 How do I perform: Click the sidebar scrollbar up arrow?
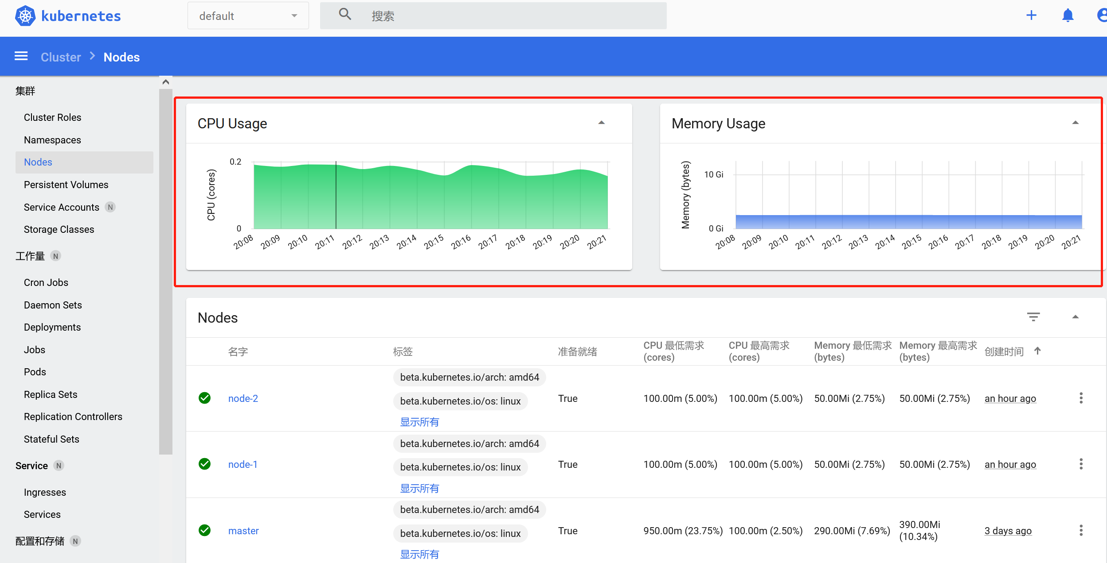pos(165,82)
